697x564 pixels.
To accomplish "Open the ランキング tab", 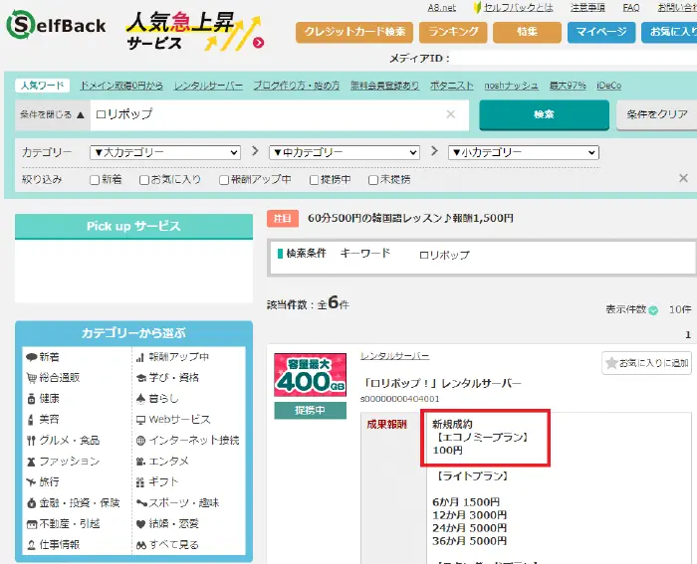I will (x=453, y=32).
